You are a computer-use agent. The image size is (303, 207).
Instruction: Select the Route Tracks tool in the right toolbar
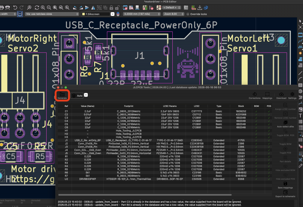point(300,41)
